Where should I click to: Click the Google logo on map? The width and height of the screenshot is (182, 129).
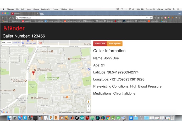5,112
